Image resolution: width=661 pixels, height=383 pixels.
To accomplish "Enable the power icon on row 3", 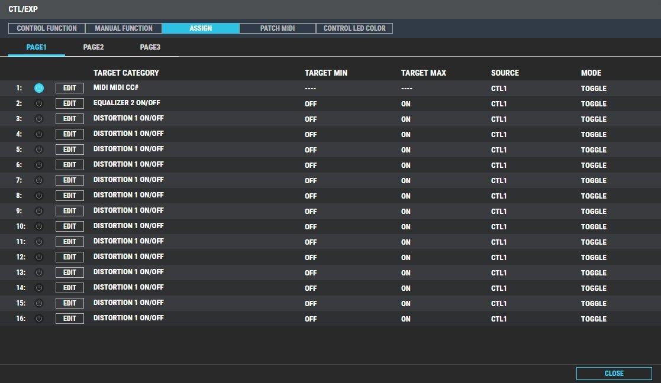I will tap(39, 119).
